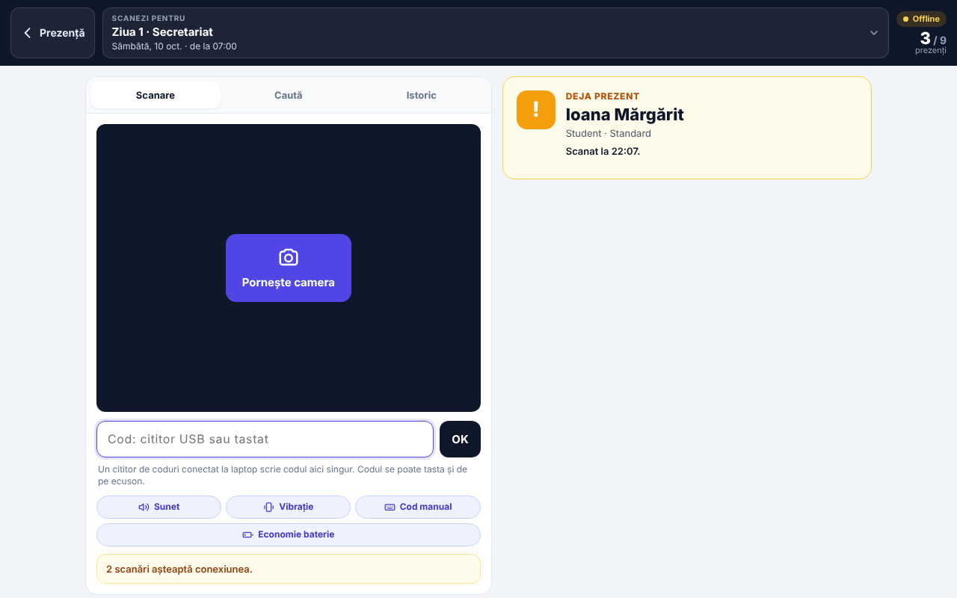Open the Istoric tab
This screenshot has width=957, height=598.
421,95
